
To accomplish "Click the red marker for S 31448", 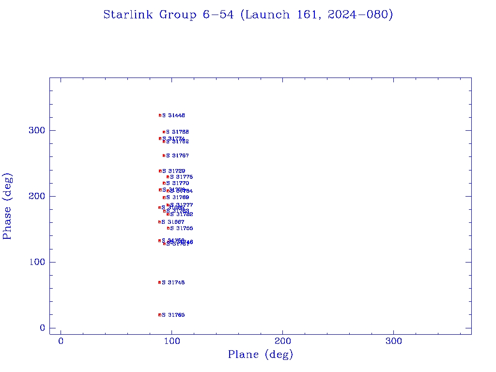I will 160,115.
